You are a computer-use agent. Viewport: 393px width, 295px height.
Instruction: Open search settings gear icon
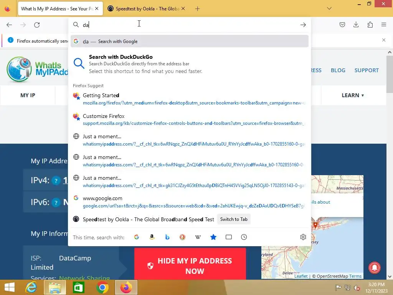pos(303,237)
